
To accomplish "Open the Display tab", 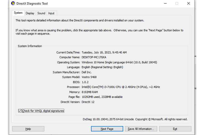I will [30, 13].
